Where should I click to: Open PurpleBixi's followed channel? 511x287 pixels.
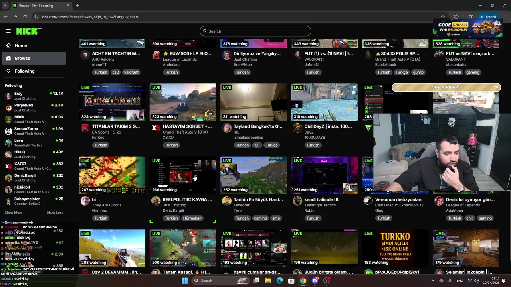pos(34,108)
